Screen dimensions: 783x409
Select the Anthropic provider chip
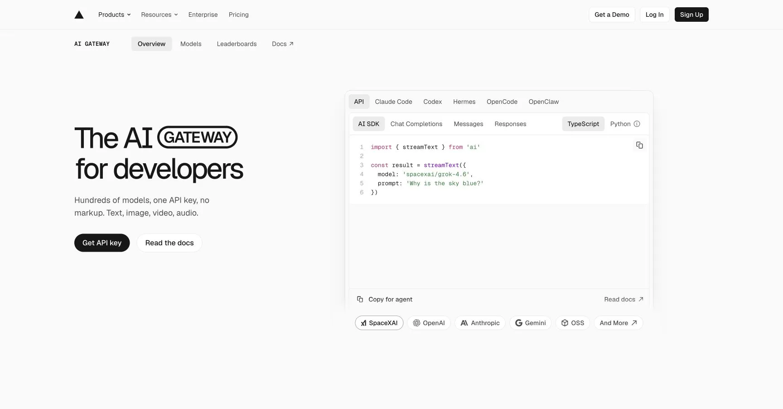pyautogui.click(x=480, y=323)
